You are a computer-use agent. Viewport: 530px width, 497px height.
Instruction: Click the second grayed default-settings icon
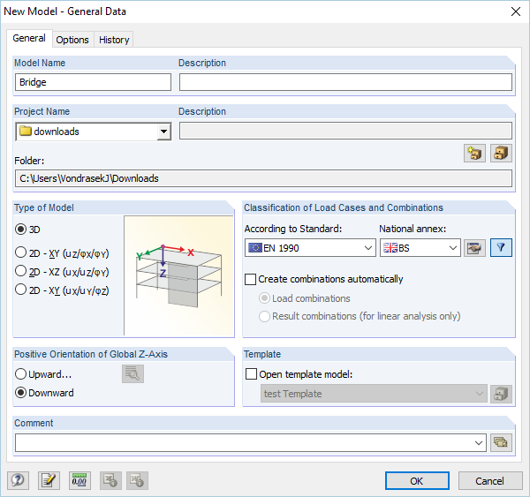click(138, 480)
